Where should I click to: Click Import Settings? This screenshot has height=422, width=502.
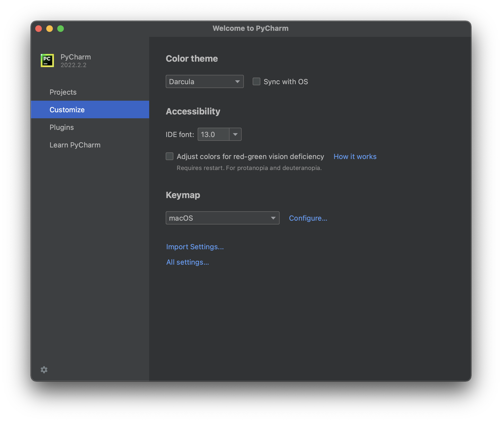tap(195, 246)
